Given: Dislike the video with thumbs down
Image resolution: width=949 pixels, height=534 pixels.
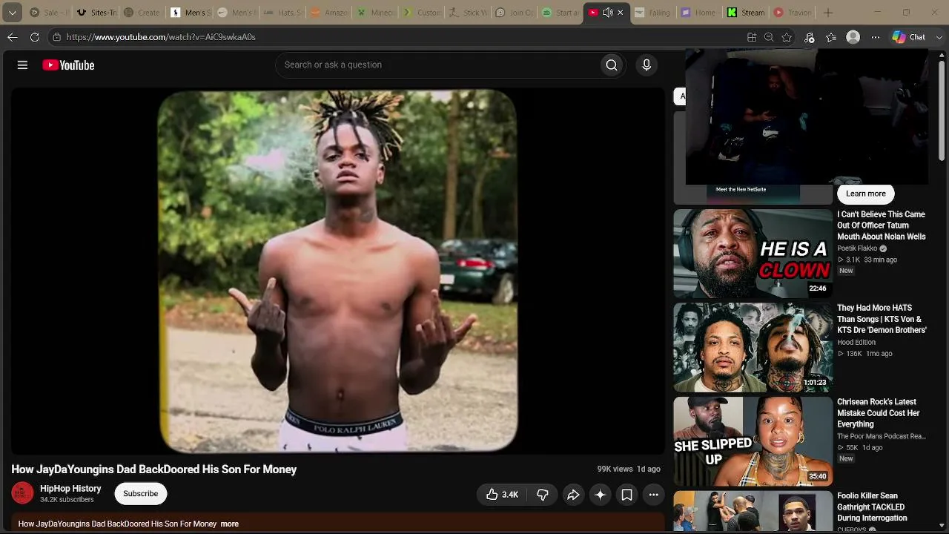Looking at the screenshot, I should 543,495.
